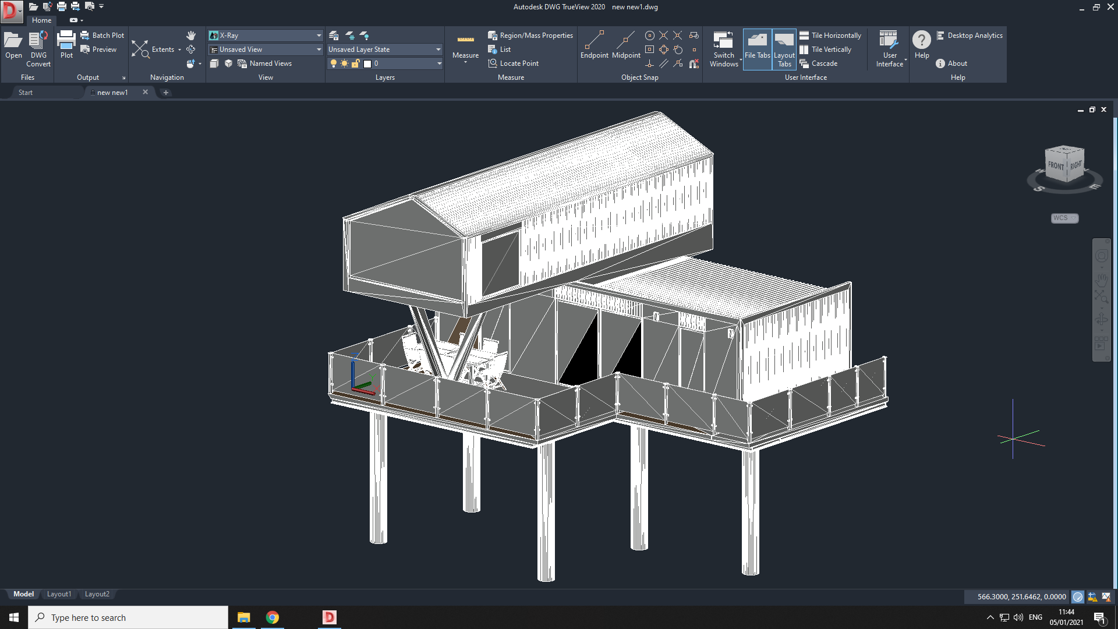Open the Unsaved Layer State dropdown

(438, 50)
